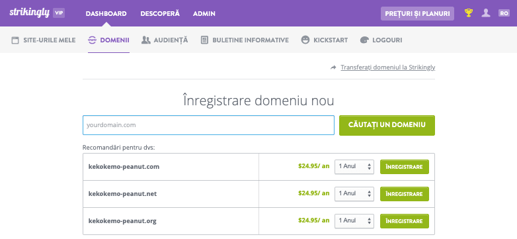Click the Prețuri și planuri button
This screenshot has width=517, height=239.
(417, 13)
